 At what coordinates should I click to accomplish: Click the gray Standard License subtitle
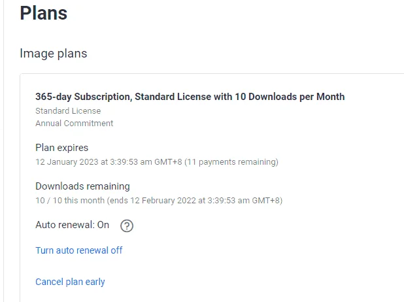[68, 111]
